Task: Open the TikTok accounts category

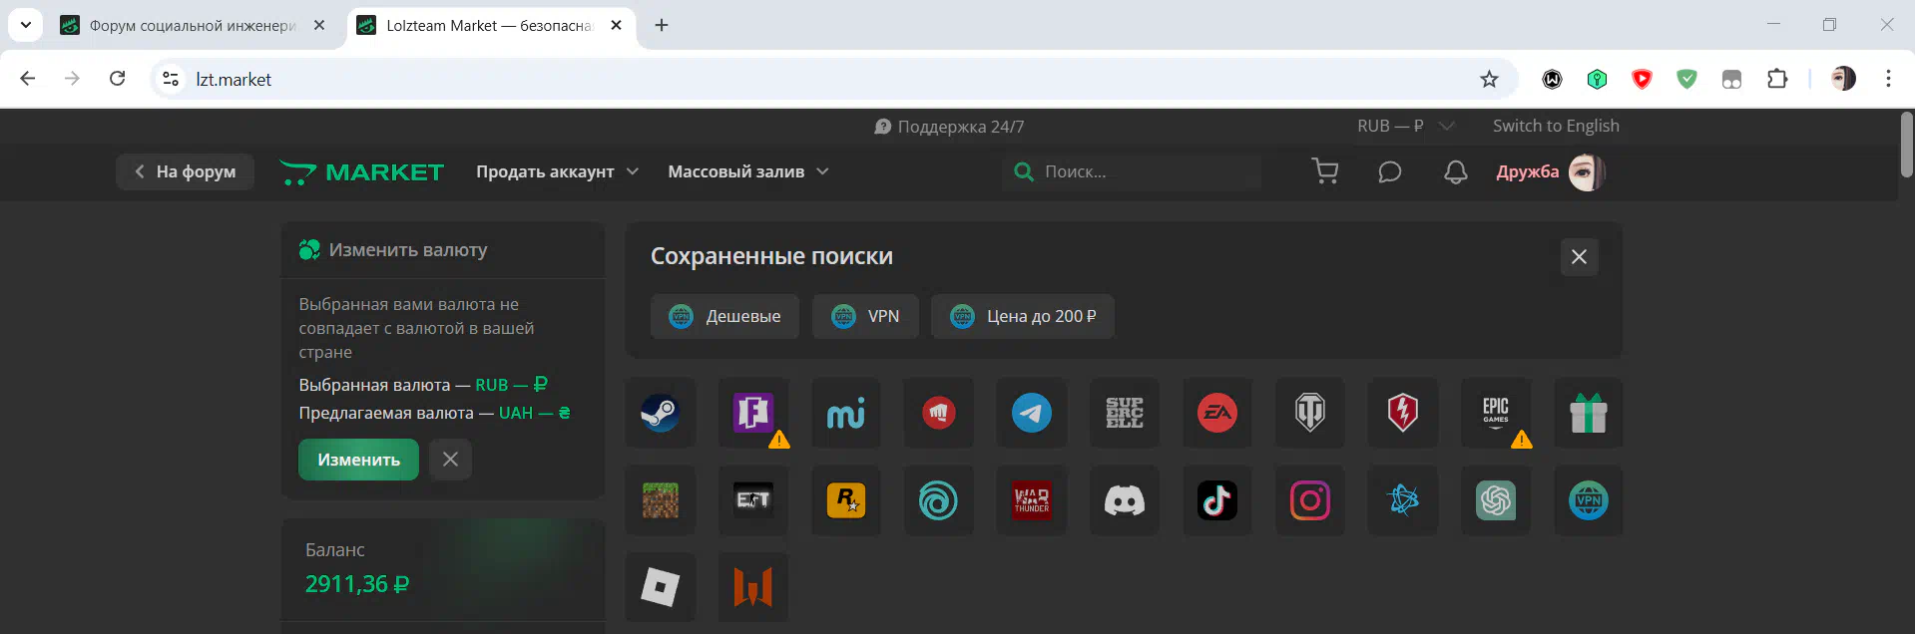Action: pos(1217,500)
